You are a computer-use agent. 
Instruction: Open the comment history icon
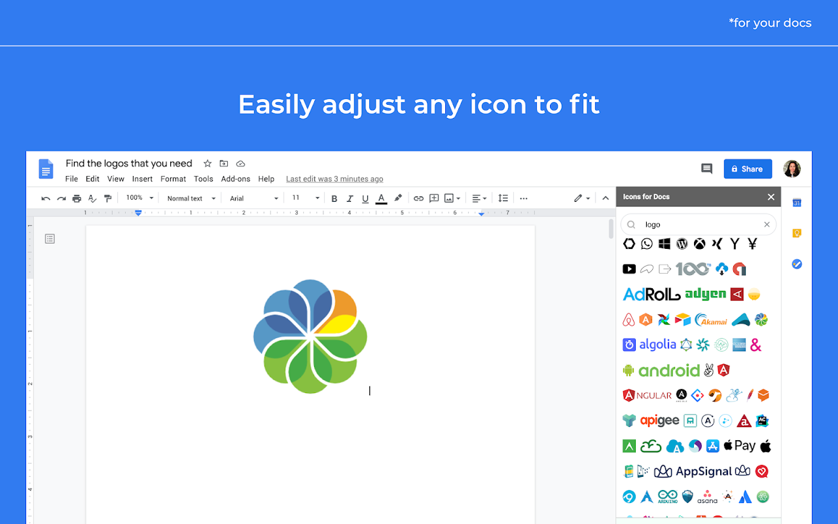706,169
